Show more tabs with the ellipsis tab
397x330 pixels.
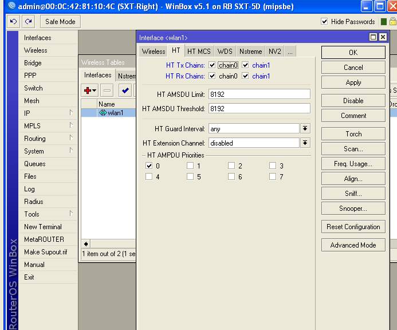click(290, 52)
